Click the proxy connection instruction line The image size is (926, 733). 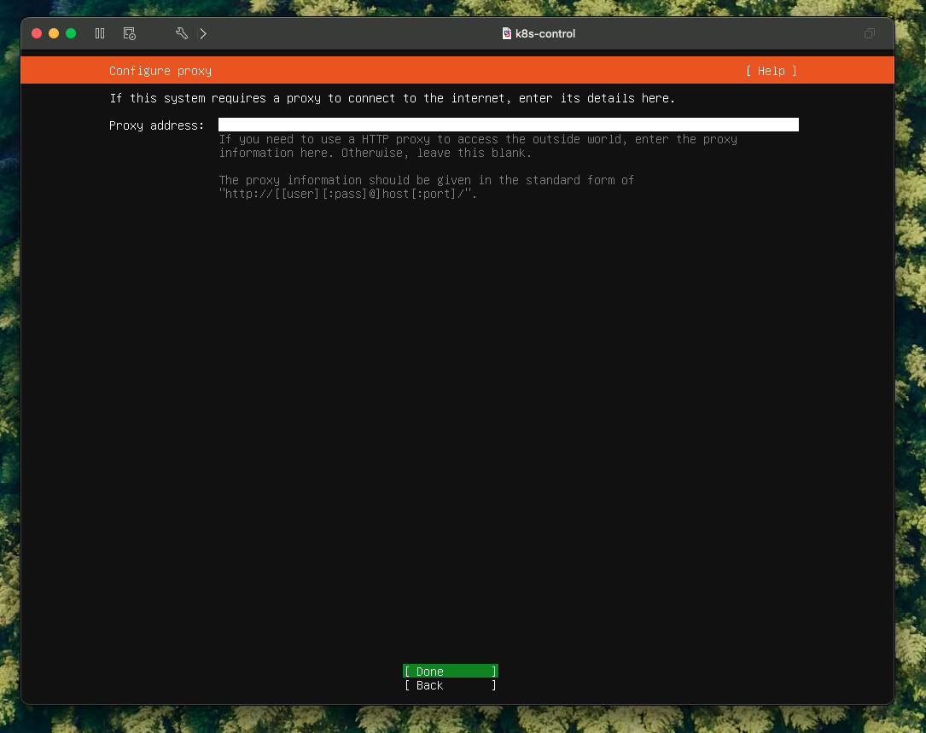(392, 98)
